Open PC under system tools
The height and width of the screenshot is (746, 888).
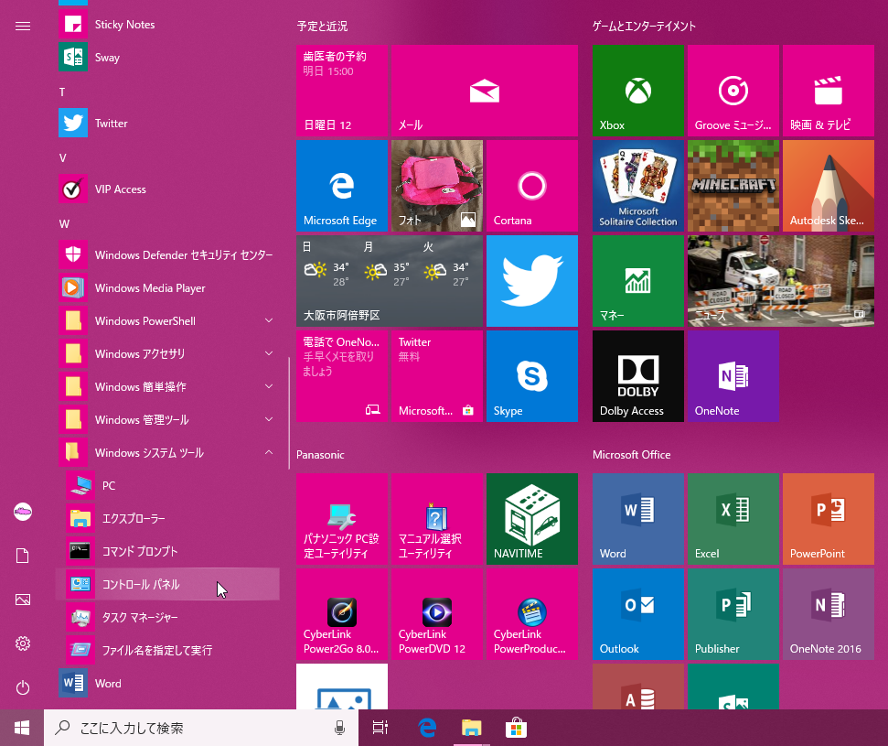coord(167,485)
